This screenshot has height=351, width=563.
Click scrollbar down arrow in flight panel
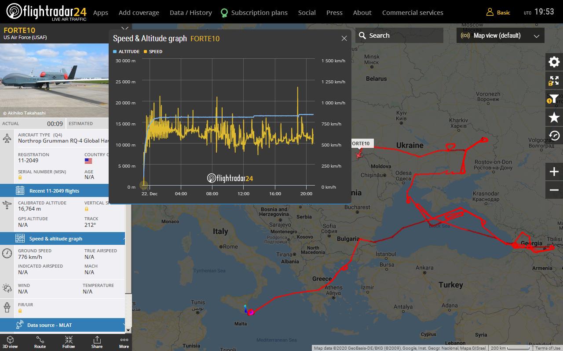coord(128,330)
